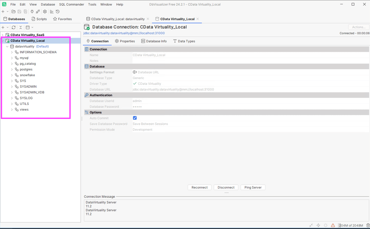Run garbage collection with the trash icon
Image resolution: width=370 pixels, height=229 pixels.
[368, 225]
